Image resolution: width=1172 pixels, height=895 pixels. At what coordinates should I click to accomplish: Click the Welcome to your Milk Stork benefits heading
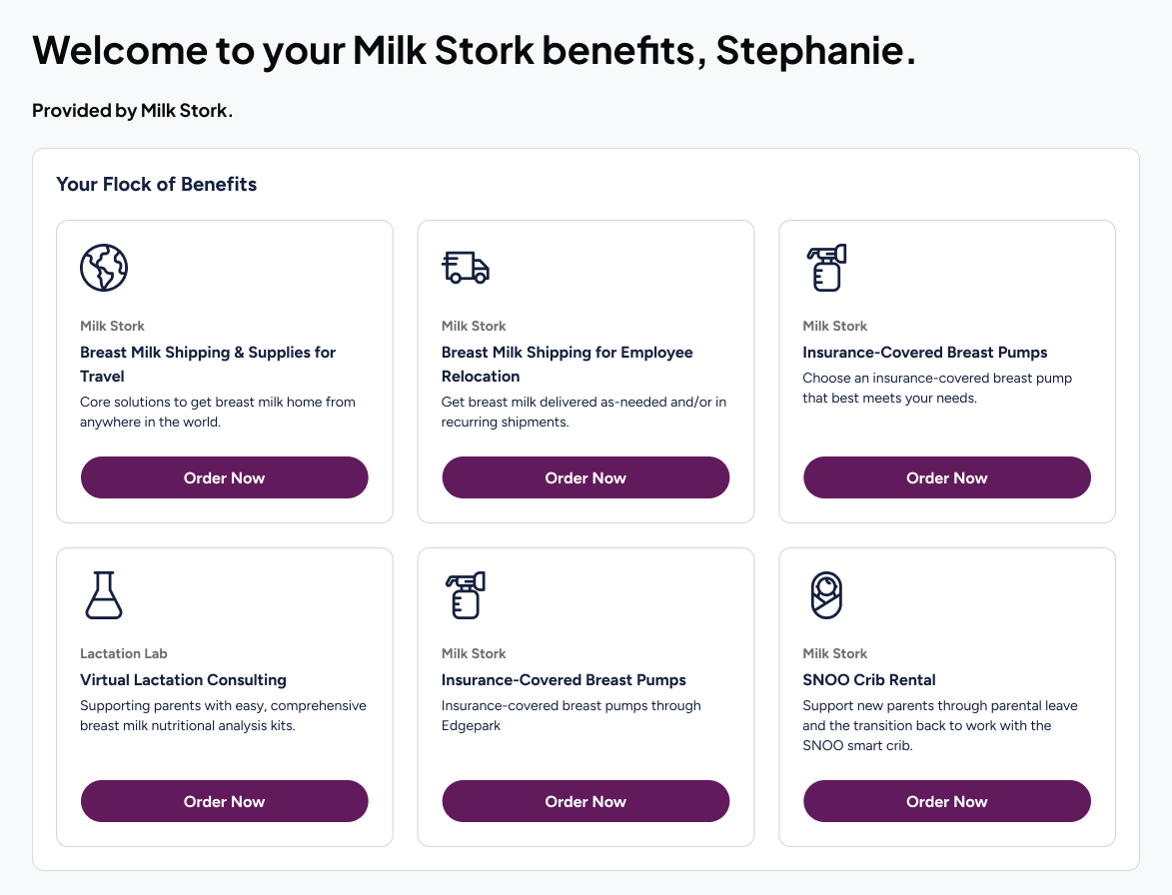click(x=474, y=51)
